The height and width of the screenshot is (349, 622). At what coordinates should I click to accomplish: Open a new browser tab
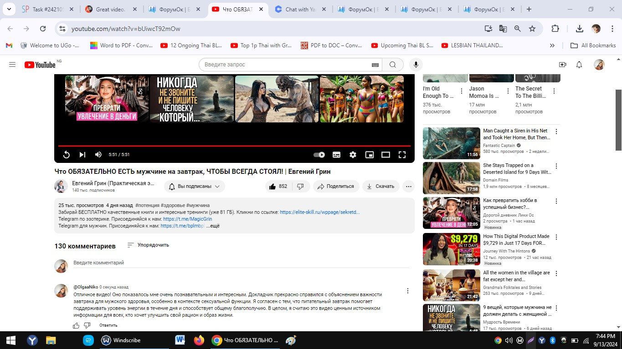pos(529,9)
